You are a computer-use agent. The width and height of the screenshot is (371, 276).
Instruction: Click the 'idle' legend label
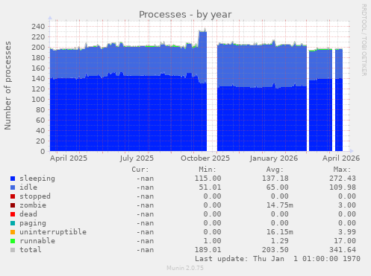[28, 187]
